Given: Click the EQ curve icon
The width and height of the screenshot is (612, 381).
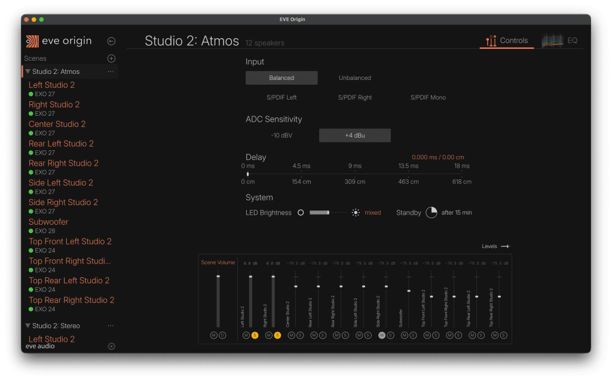Looking at the screenshot, I should [552, 41].
